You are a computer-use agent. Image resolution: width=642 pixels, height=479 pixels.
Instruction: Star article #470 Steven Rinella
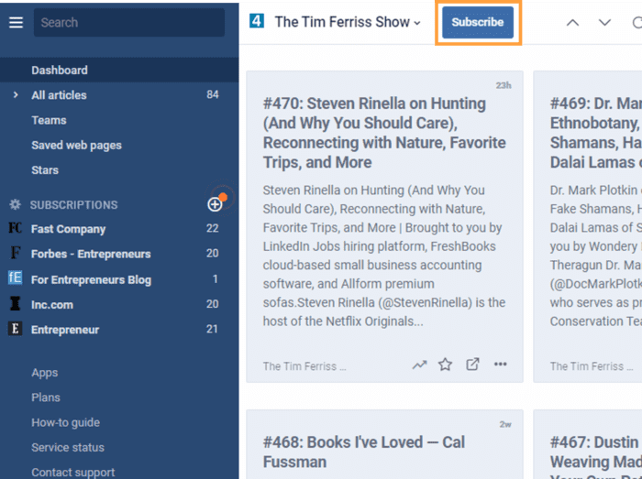[x=445, y=365]
